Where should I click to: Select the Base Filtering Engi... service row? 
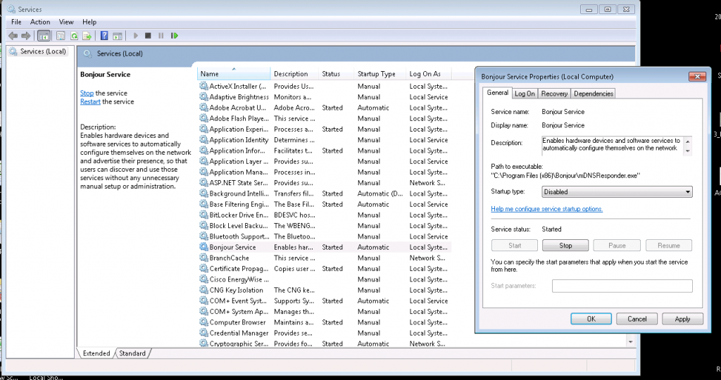pyautogui.click(x=325, y=204)
